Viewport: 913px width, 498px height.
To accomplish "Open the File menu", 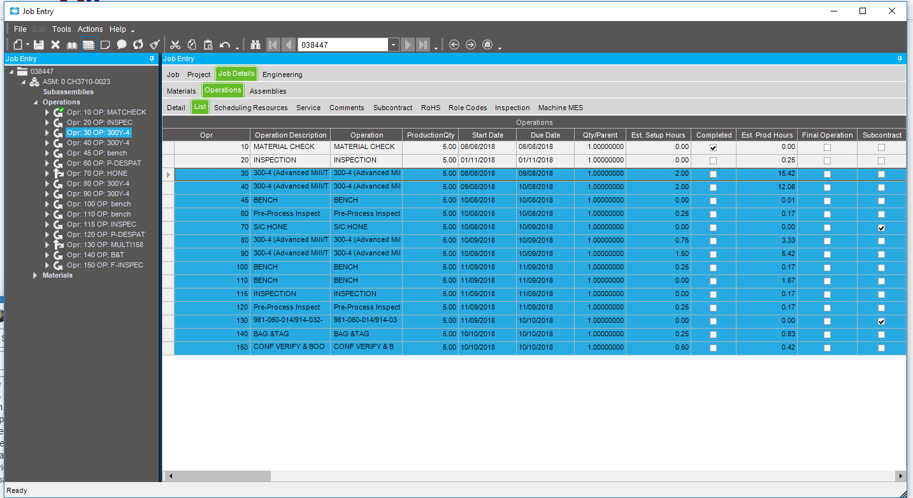I will 20,29.
